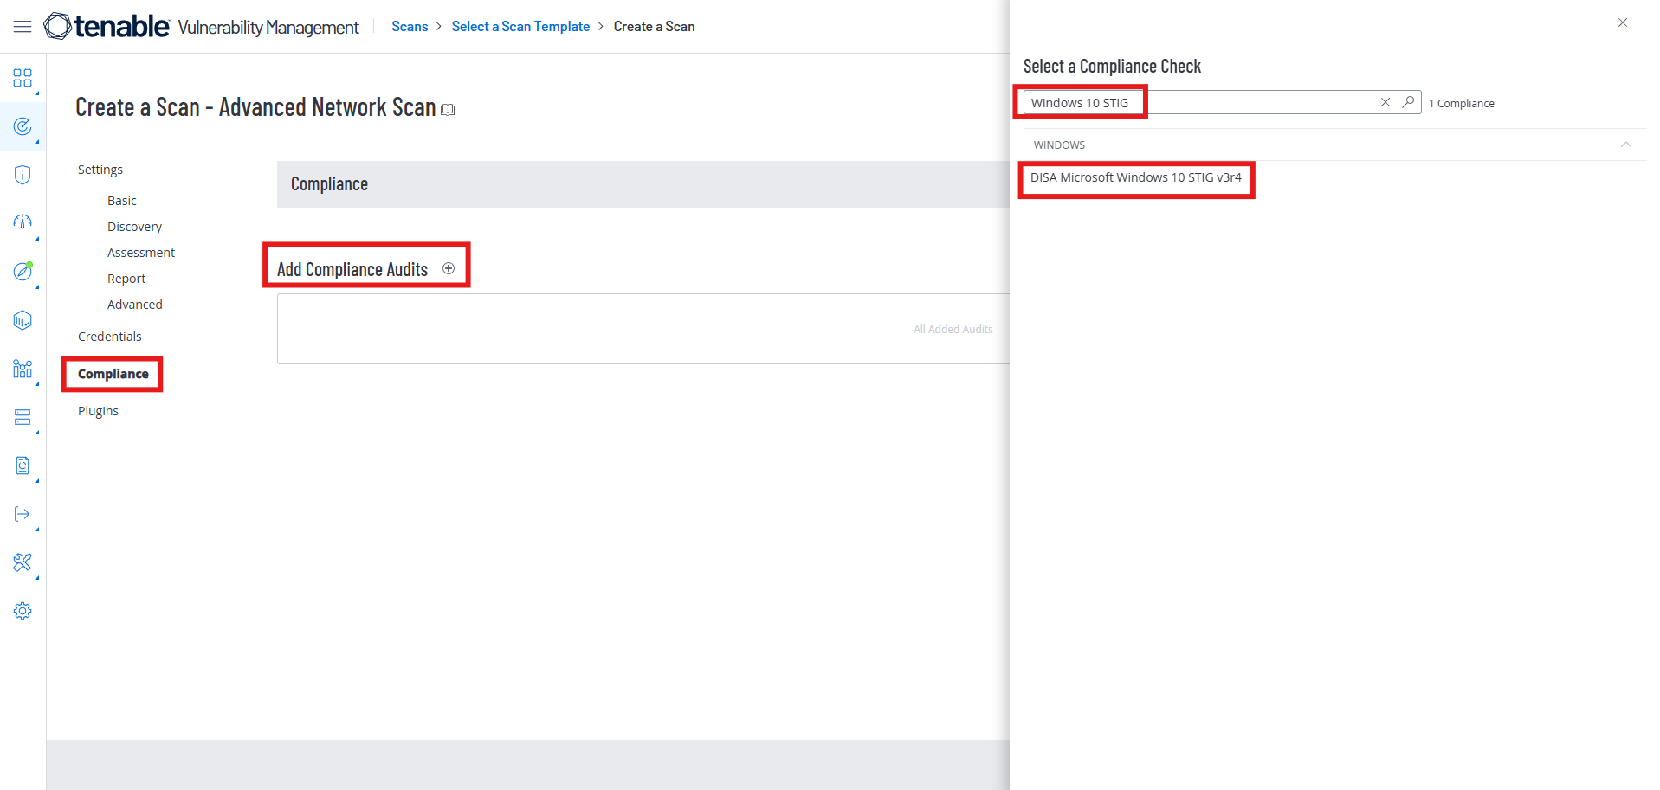This screenshot has height=790, width=1660.
Task: Open the Settings section in left navigation
Action: (100, 170)
